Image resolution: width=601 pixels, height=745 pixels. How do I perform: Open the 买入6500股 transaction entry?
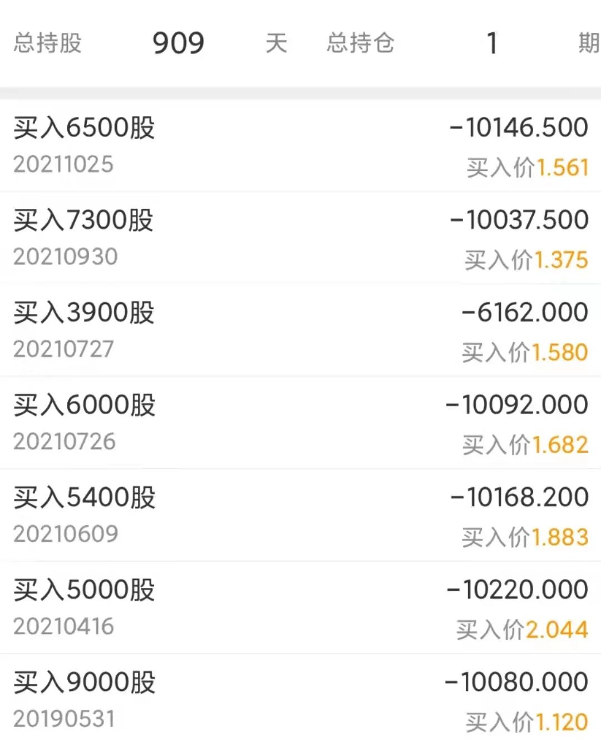300,146
